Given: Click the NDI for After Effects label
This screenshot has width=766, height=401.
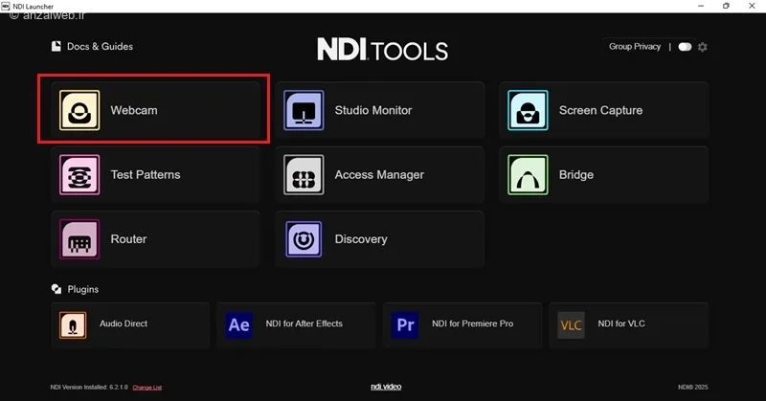Looking at the screenshot, I should 304,323.
